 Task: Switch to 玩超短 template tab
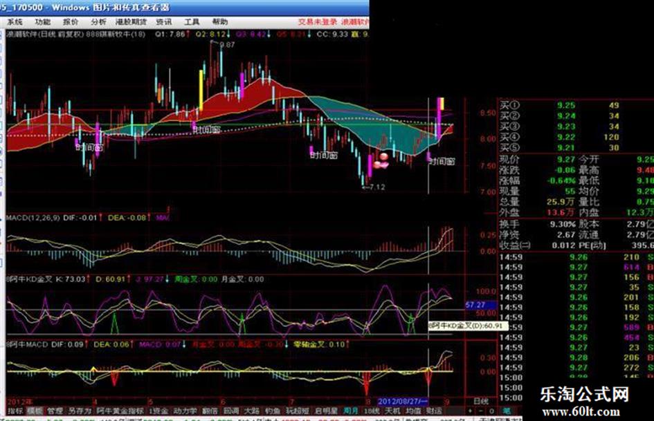[298, 411]
